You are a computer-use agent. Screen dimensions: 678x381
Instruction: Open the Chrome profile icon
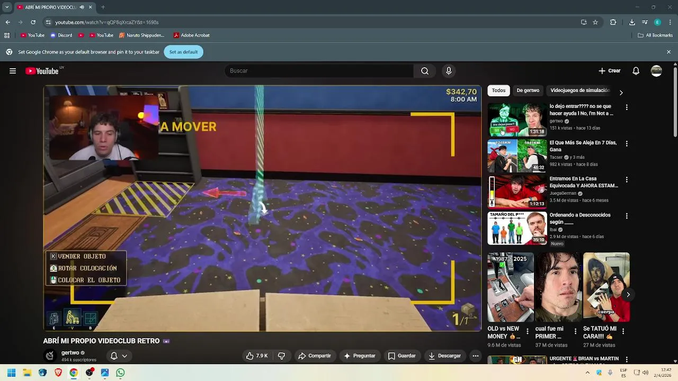pos(657,22)
